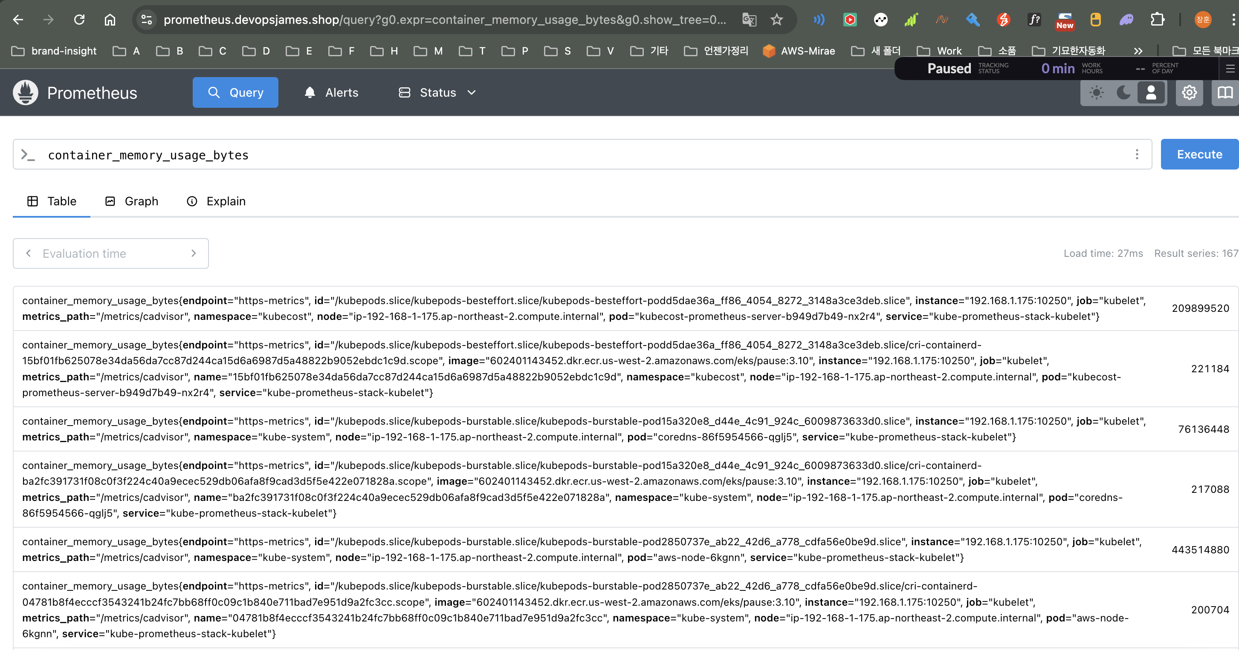Step the evaluation time back with the left chevron
Screen dimensions: 1239x650
point(29,253)
